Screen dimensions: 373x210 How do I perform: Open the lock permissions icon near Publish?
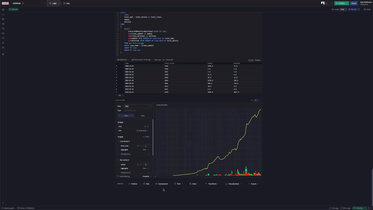(326, 3)
